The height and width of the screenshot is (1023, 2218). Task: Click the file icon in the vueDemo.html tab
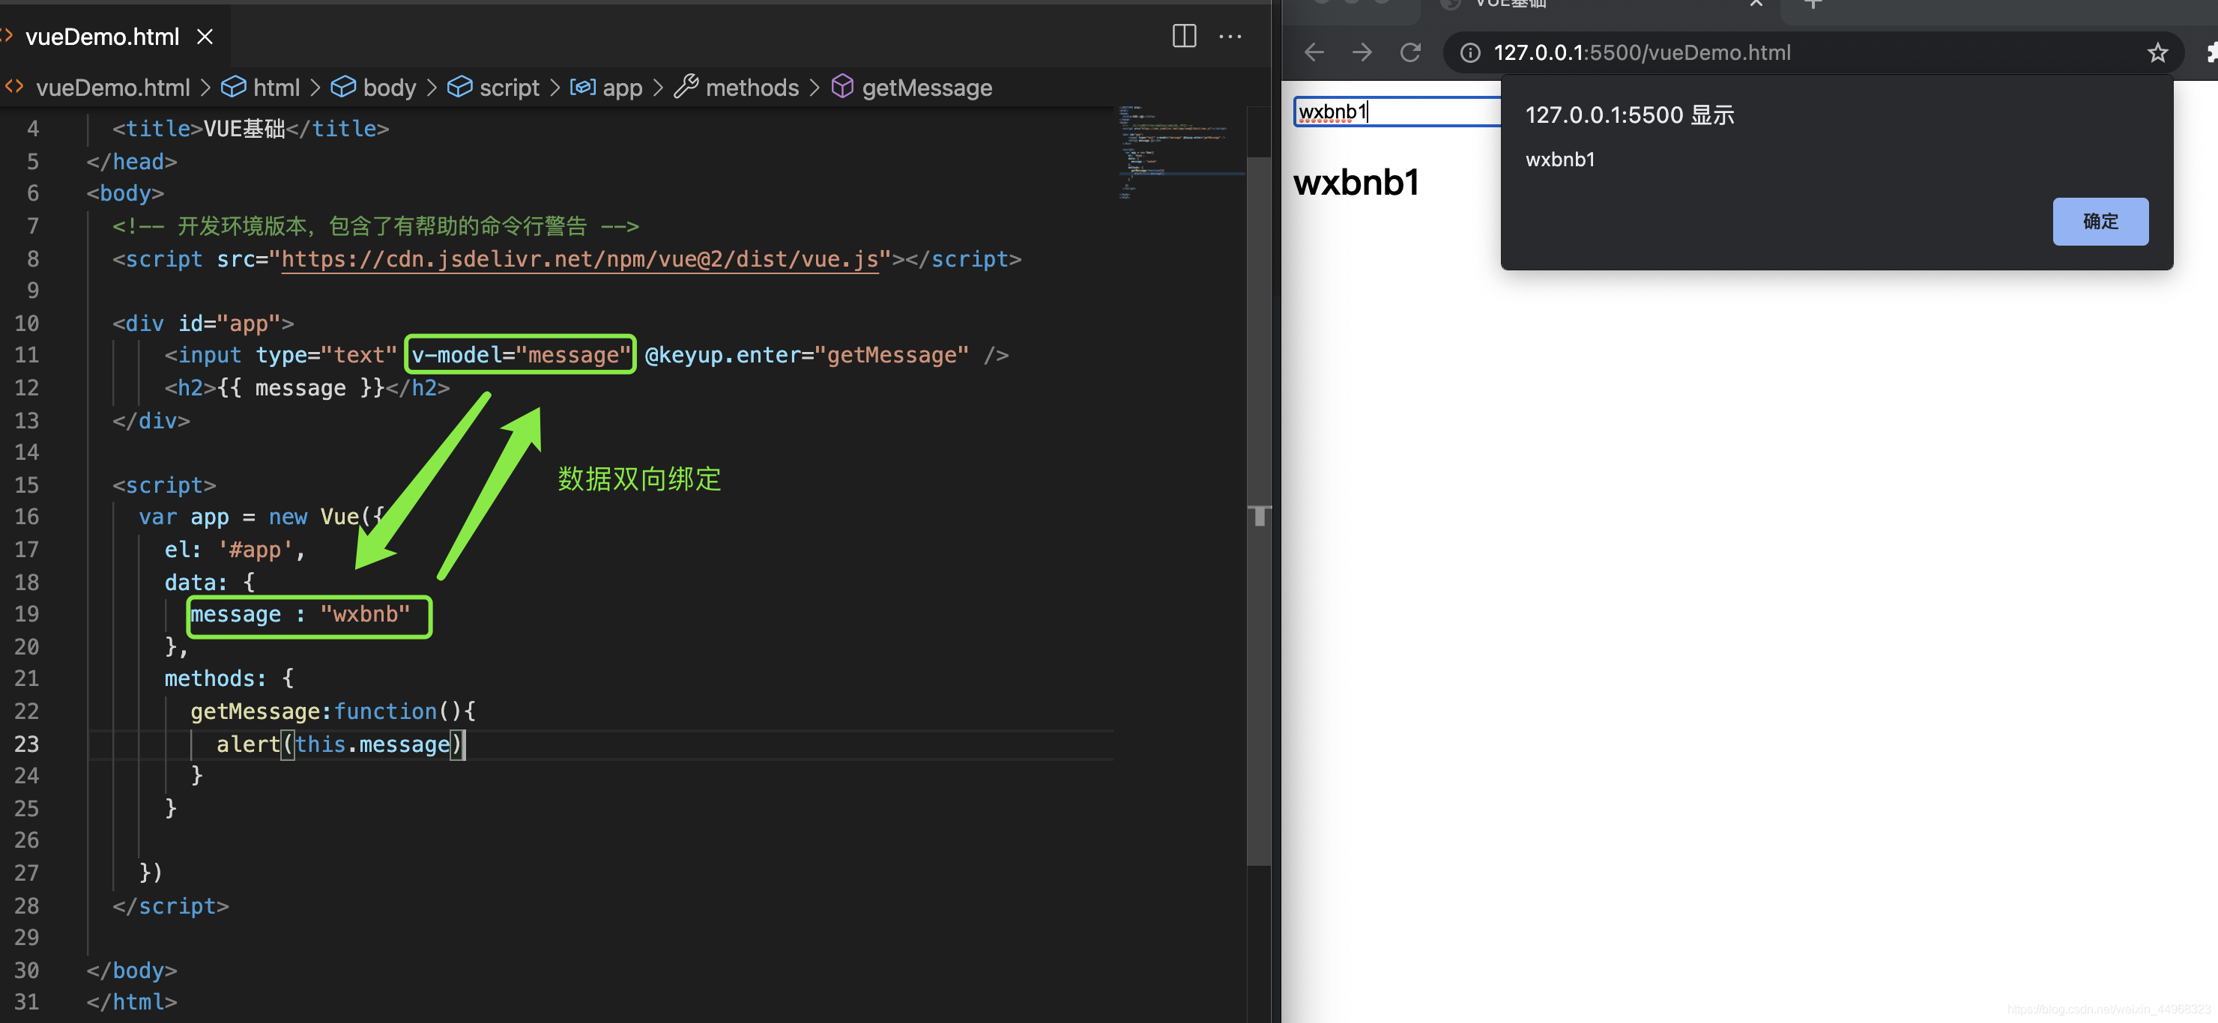(x=7, y=36)
